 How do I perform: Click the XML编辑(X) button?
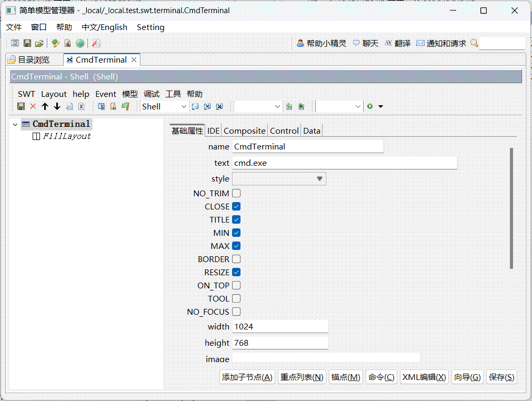424,377
